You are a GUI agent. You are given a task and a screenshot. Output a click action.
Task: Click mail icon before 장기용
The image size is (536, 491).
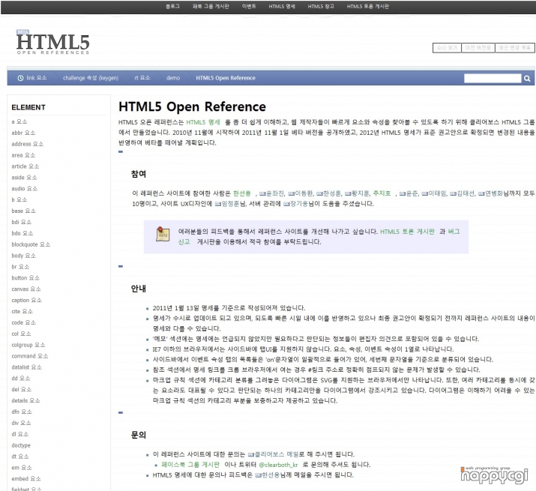click(286, 204)
